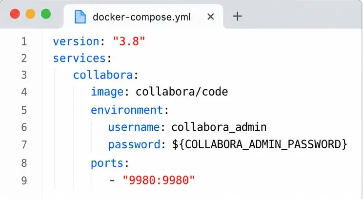Click the green maximize window button

tap(46, 14)
